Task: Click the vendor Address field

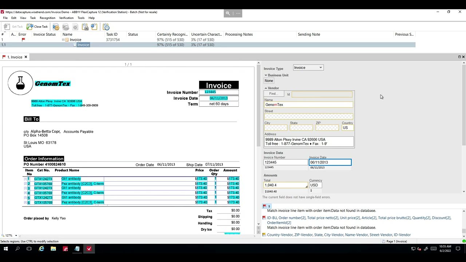Action: point(309,142)
